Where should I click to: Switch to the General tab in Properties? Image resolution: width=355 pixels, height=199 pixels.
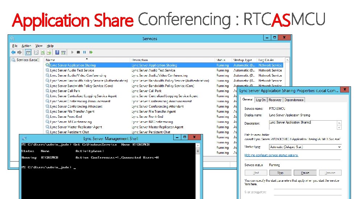click(247, 100)
